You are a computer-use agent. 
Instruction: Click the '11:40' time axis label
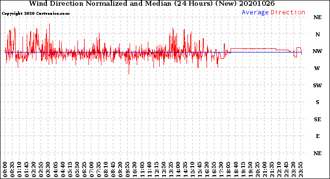coord(149,169)
